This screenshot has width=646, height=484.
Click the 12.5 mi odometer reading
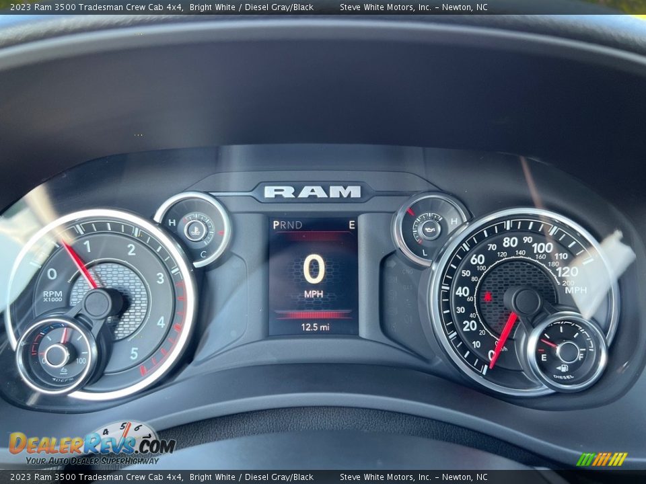tap(315, 327)
